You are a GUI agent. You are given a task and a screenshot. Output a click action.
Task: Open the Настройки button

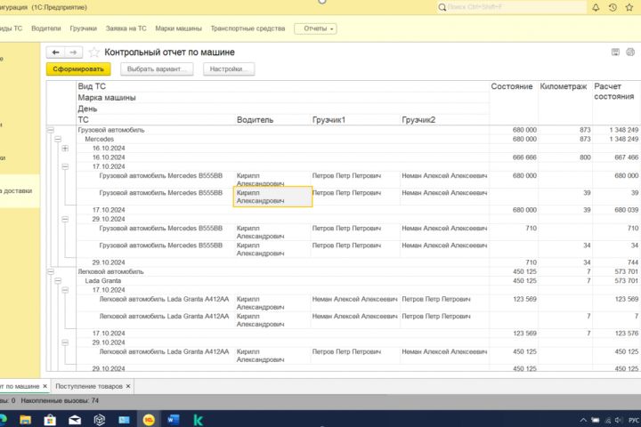(x=229, y=69)
